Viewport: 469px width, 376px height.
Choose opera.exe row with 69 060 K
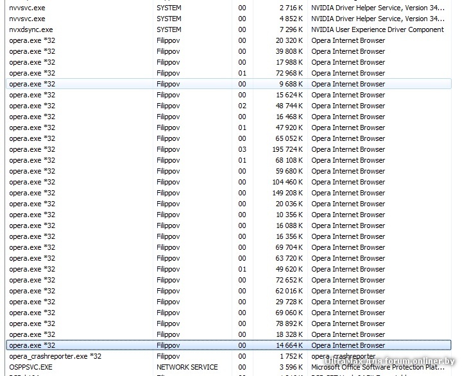tap(228, 313)
